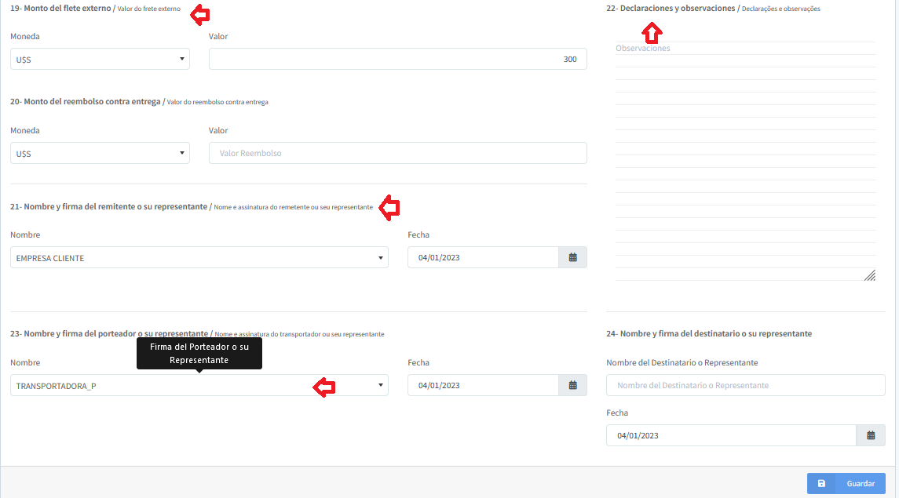
Task: Click the Nombre del Destinatario o Representante label
Action: tap(682, 362)
